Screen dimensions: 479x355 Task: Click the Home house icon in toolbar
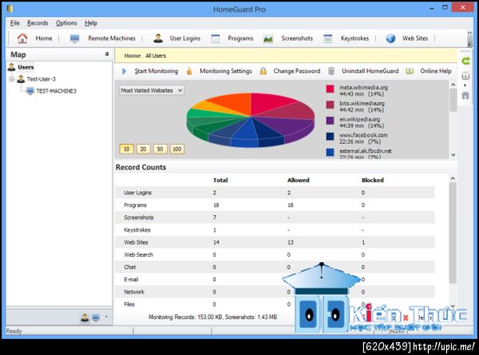(22, 38)
